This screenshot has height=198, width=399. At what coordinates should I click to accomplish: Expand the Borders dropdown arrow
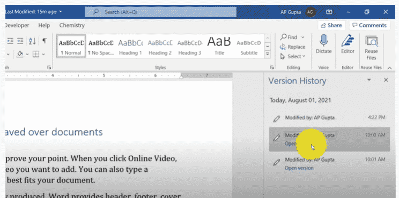click(43, 54)
